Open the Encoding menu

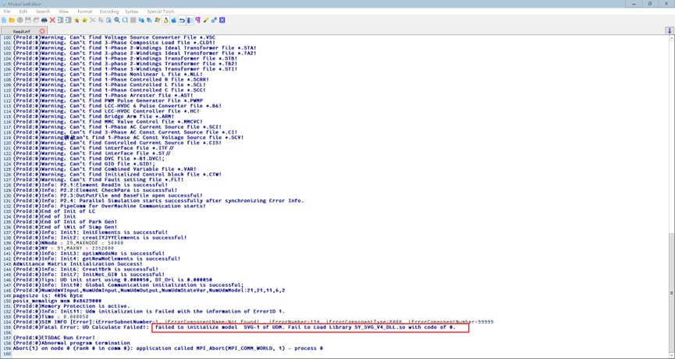pos(109,12)
